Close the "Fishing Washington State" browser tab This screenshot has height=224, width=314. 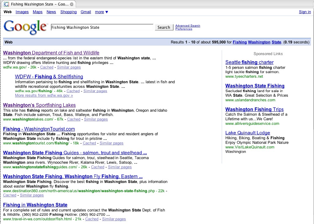(71, 4)
